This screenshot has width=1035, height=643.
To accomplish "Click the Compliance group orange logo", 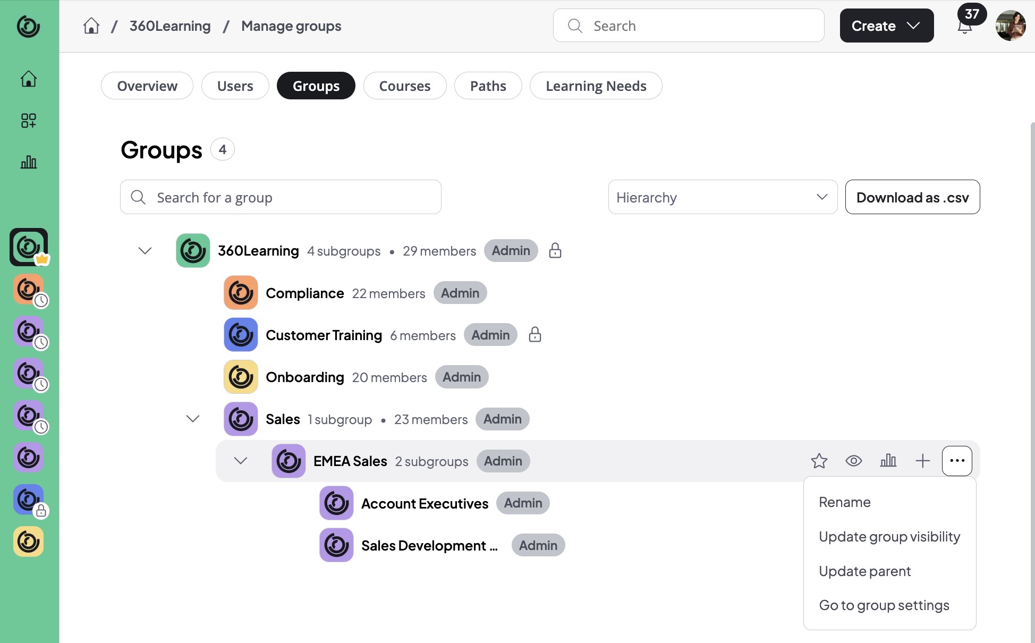I will pyautogui.click(x=241, y=293).
